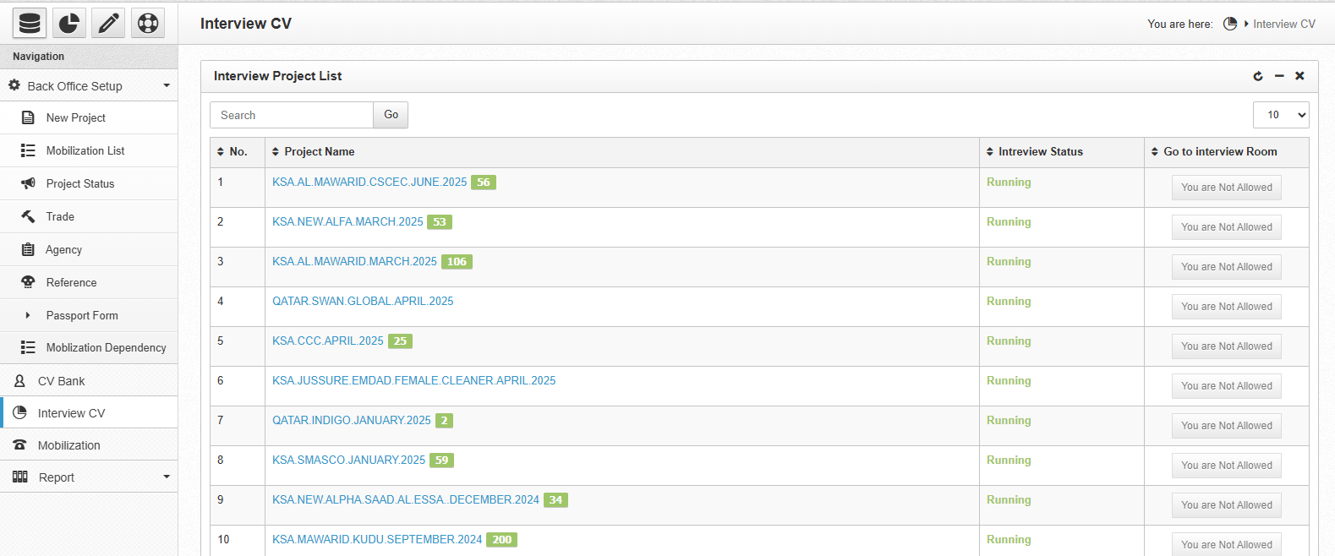Click the pencil edit icon in toolbar
Image resolution: width=1335 pixels, height=556 pixels.
coord(108,23)
